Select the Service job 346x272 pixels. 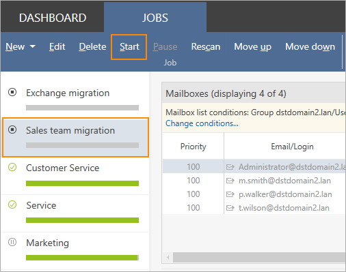75,213
